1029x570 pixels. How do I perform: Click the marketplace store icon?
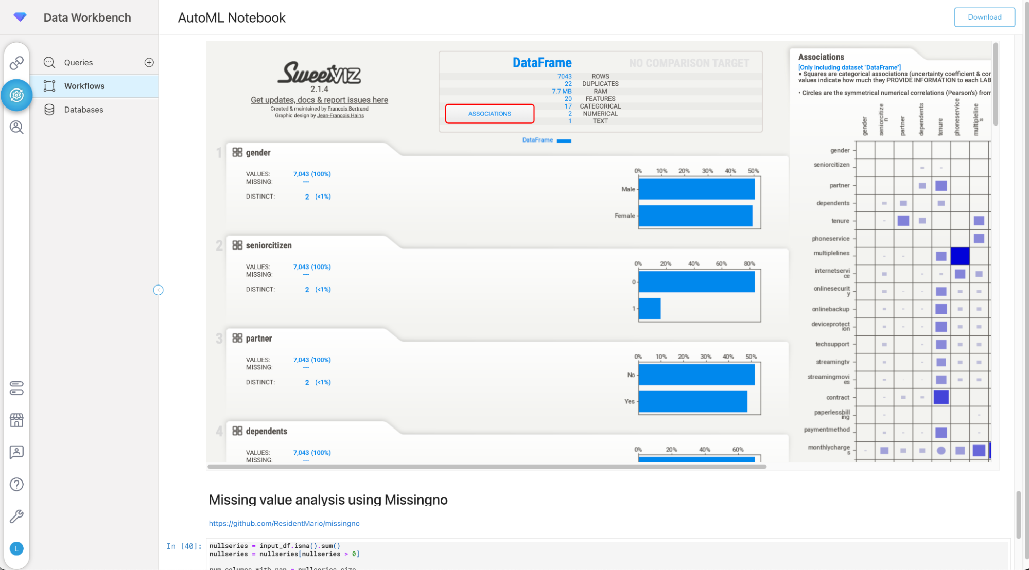16,420
